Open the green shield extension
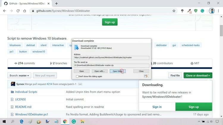 tap(196, 11)
